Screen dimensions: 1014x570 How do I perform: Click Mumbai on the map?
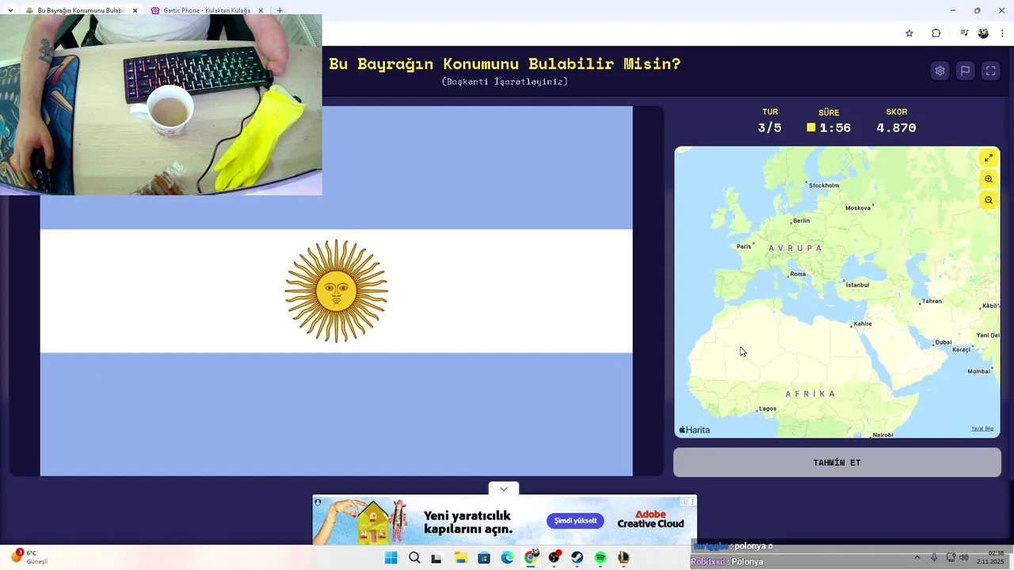click(x=979, y=370)
